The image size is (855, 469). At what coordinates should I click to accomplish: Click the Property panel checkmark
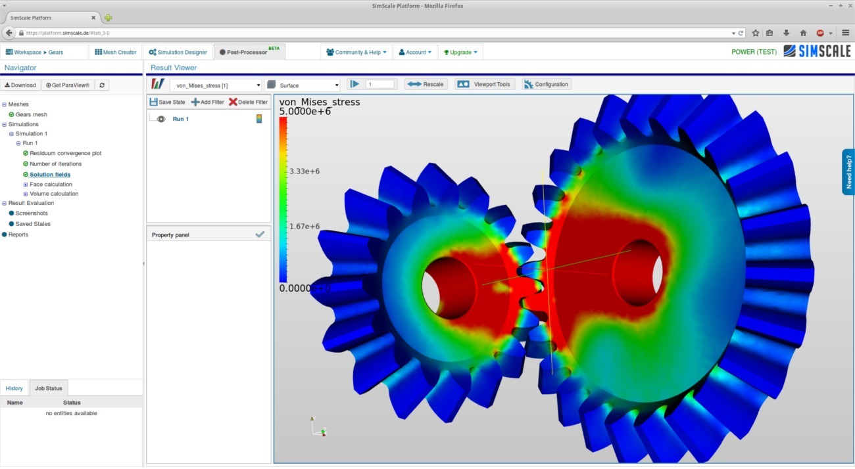click(x=260, y=233)
